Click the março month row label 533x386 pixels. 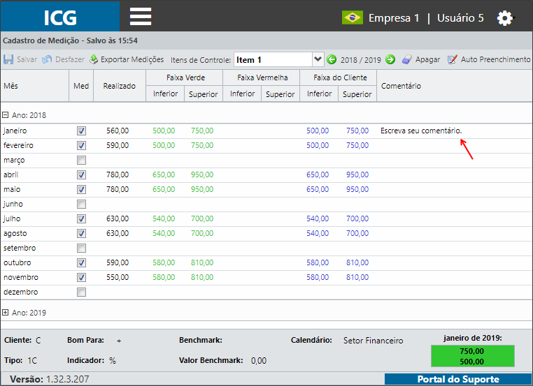point(14,160)
